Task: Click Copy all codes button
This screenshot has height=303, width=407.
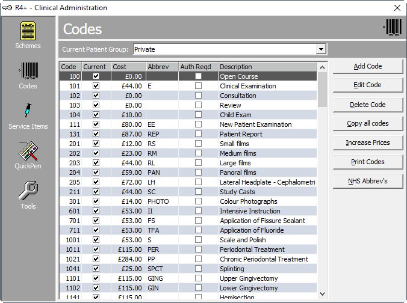Action: click(368, 123)
